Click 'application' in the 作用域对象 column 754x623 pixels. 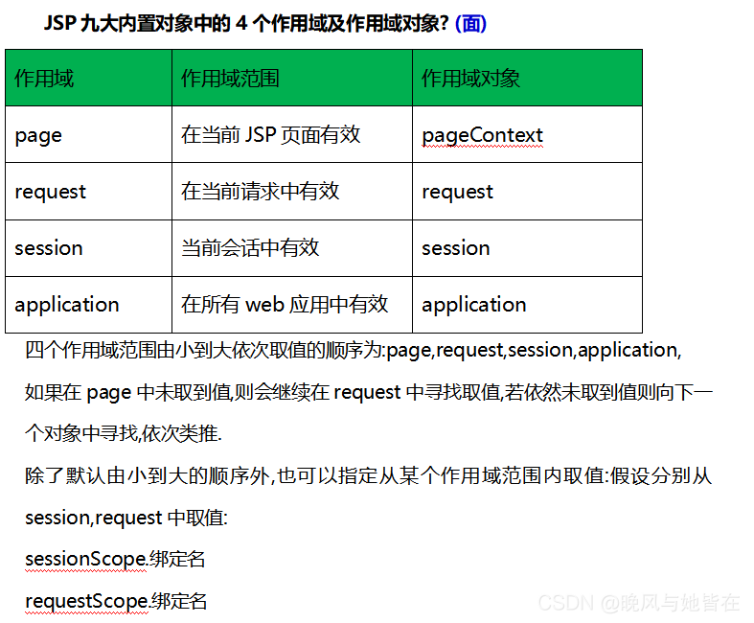pyautogui.click(x=527, y=305)
